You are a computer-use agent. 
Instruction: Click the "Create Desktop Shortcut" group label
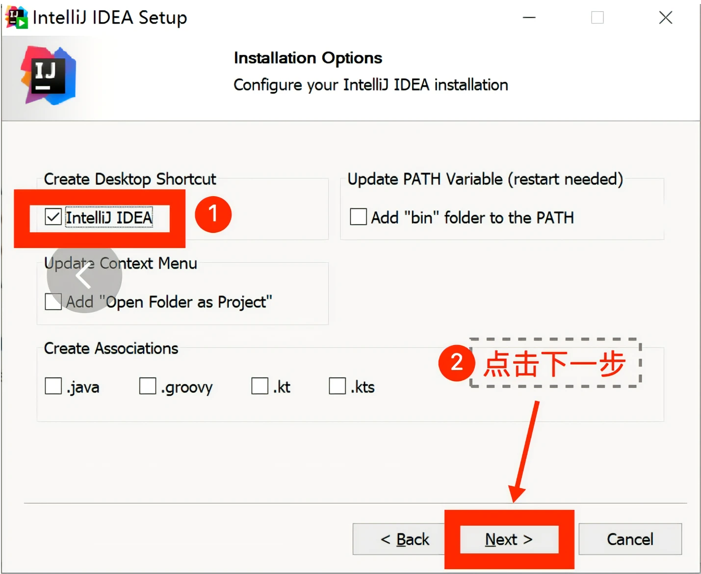(x=130, y=179)
